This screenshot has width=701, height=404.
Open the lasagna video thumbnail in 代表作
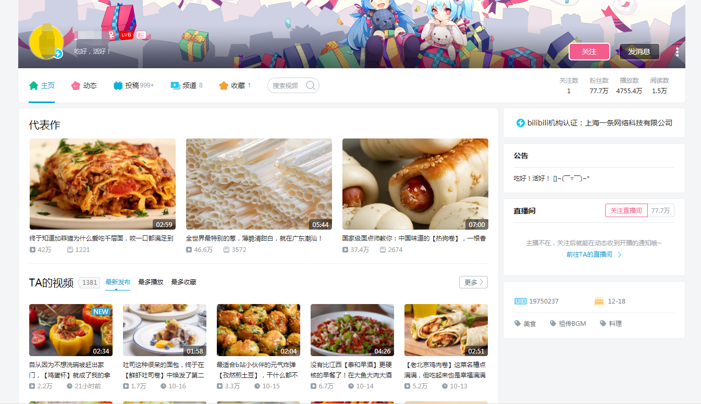[103, 184]
